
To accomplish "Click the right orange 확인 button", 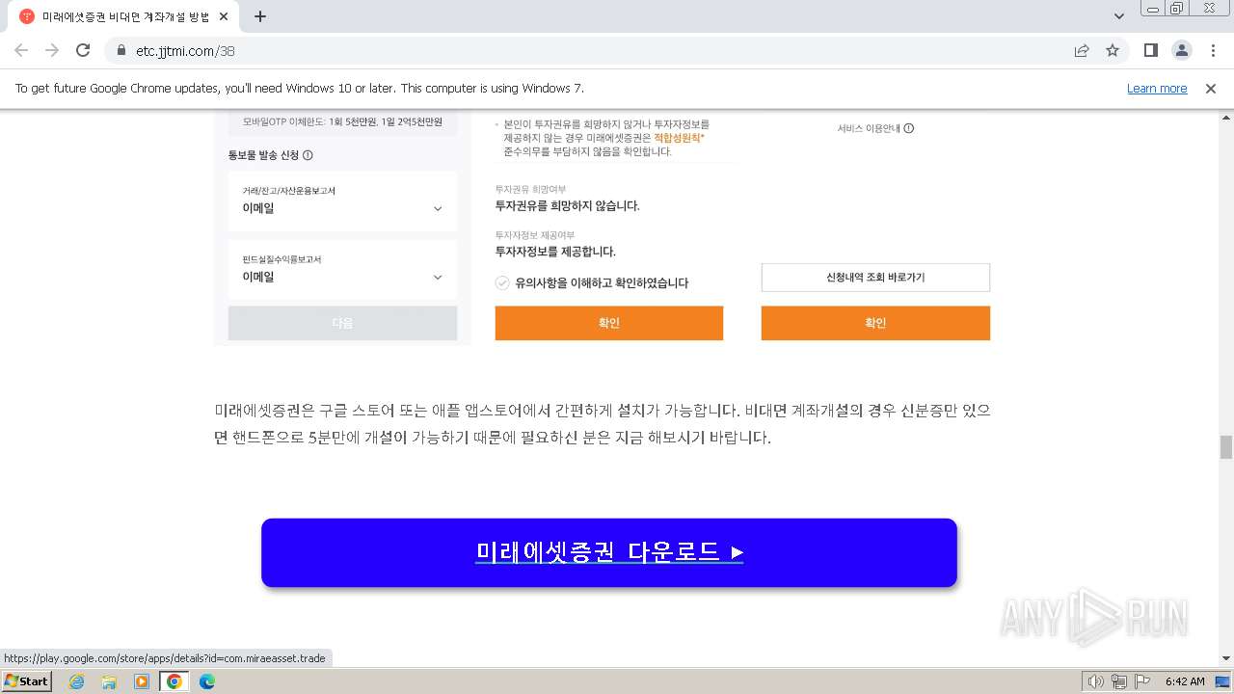I will pos(875,323).
